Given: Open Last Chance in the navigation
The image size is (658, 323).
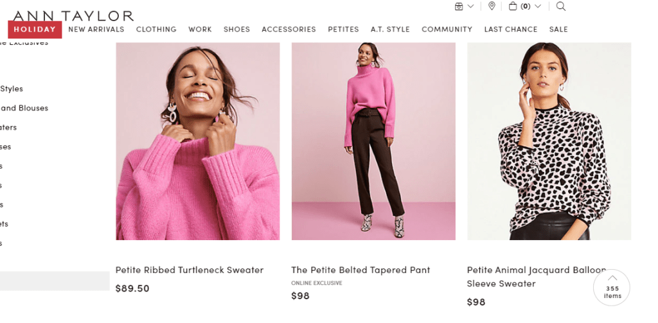Looking at the screenshot, I should 511,30.
